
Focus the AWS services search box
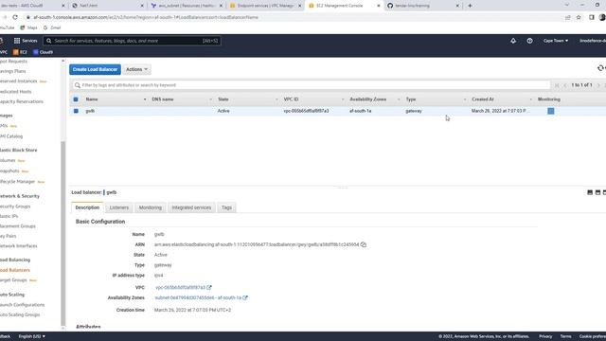coord(132,41)
